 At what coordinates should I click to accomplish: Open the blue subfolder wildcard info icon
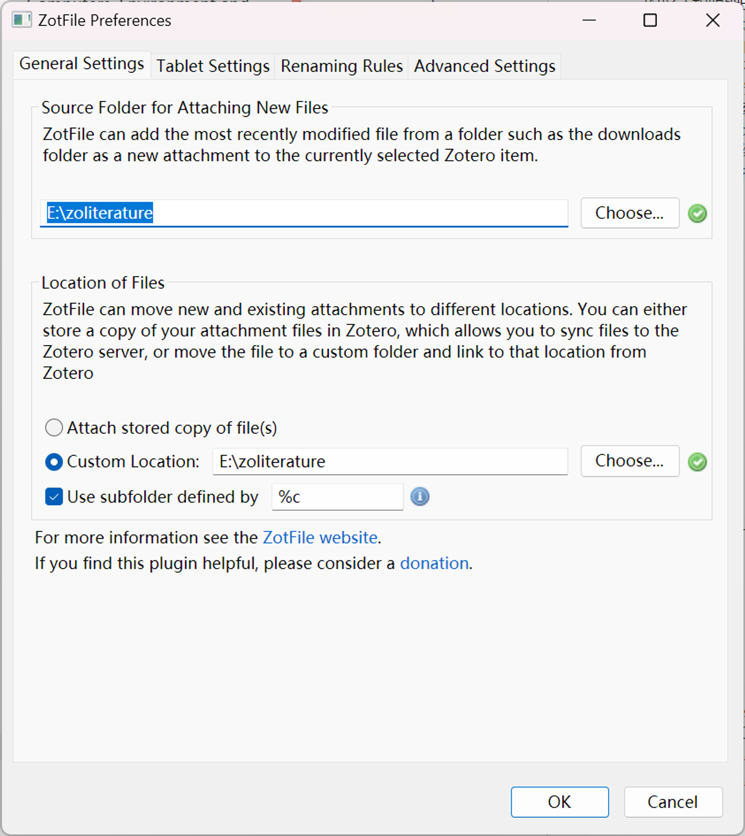pyautogui.click(x=419, y=497)
